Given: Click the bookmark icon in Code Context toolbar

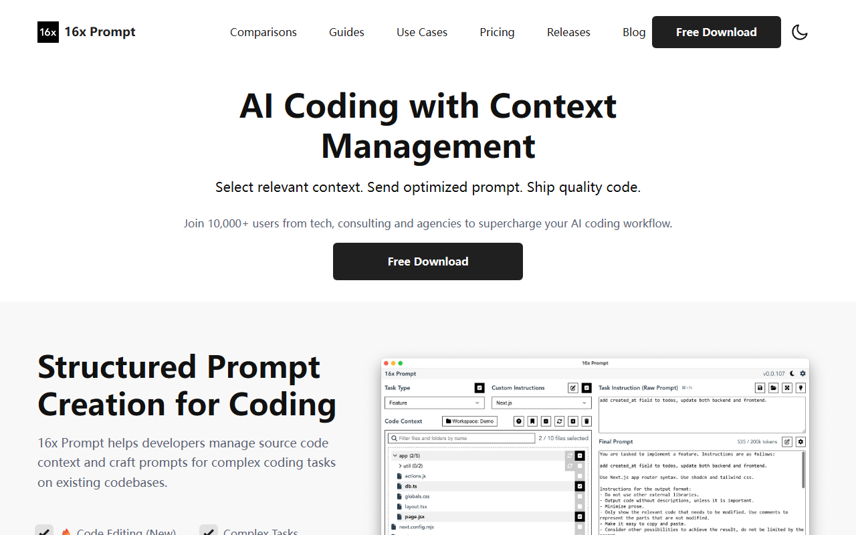Looking at the screenshot, I should [532, 421].
